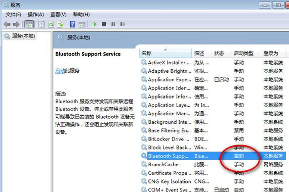Sort by the 状态 column header
This screenshot has width=289, height=192.
tap(222, 53)
